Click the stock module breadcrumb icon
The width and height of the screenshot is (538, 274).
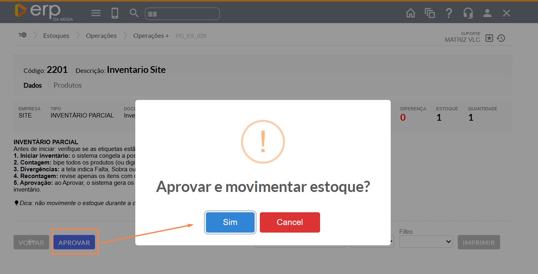click(x=22, y=35)
